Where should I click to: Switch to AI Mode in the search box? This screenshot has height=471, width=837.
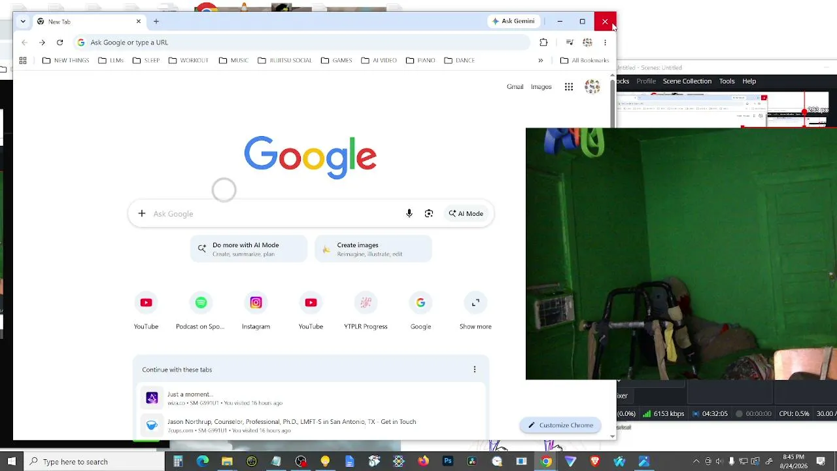point(466,214)
